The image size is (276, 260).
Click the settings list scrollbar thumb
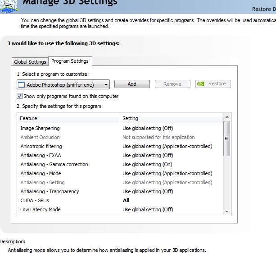(x=227, y=139)
